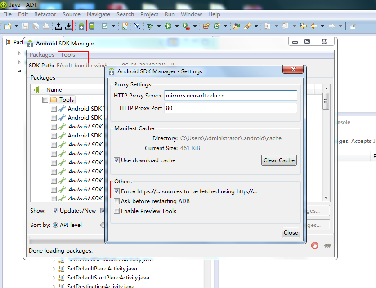Click the green Run button icon
Image resolution: width=376 pixels, height=288 pixels.
point(168,26)
